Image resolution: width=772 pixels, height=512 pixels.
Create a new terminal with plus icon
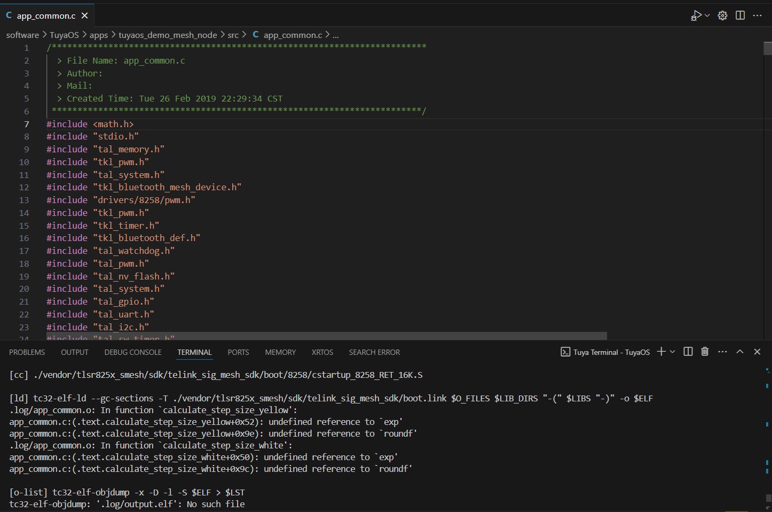[x=661, y=352]
